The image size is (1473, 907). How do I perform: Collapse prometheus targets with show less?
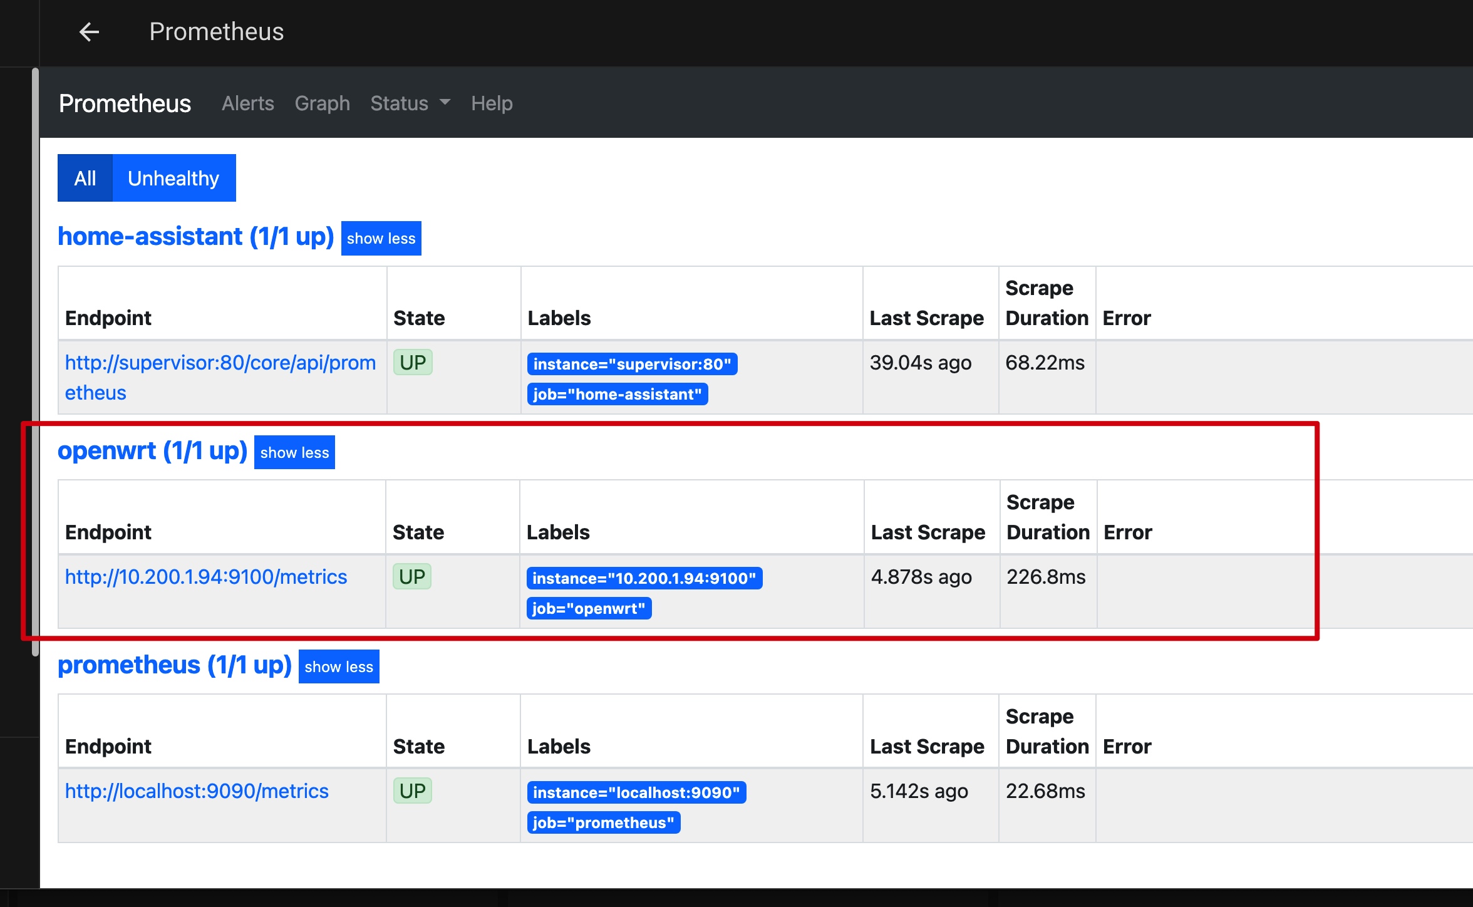[x=339, y=667]
